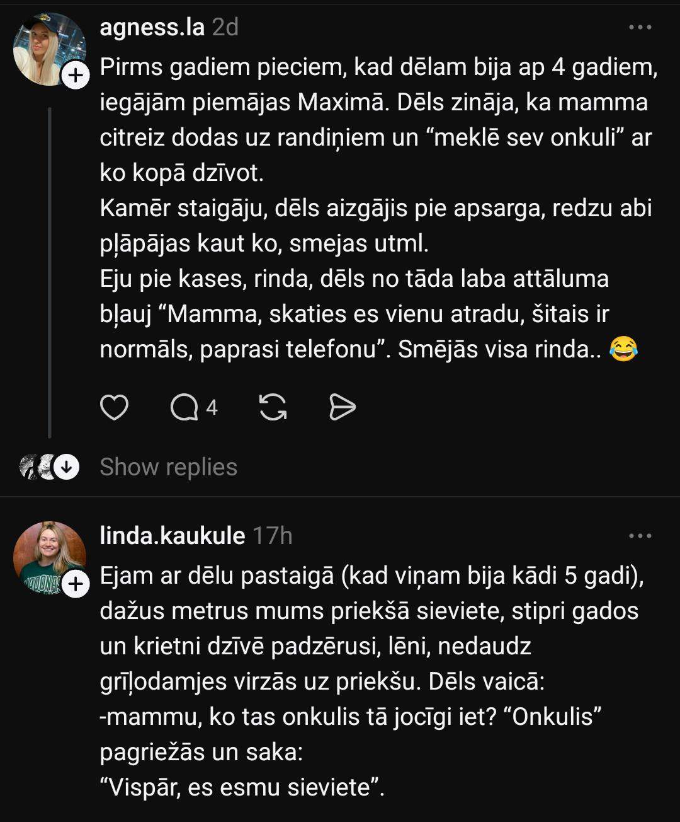Screen dimensions: 680x822
Task: Share agness.la post using paper plane icon
Action: [343, 408]
